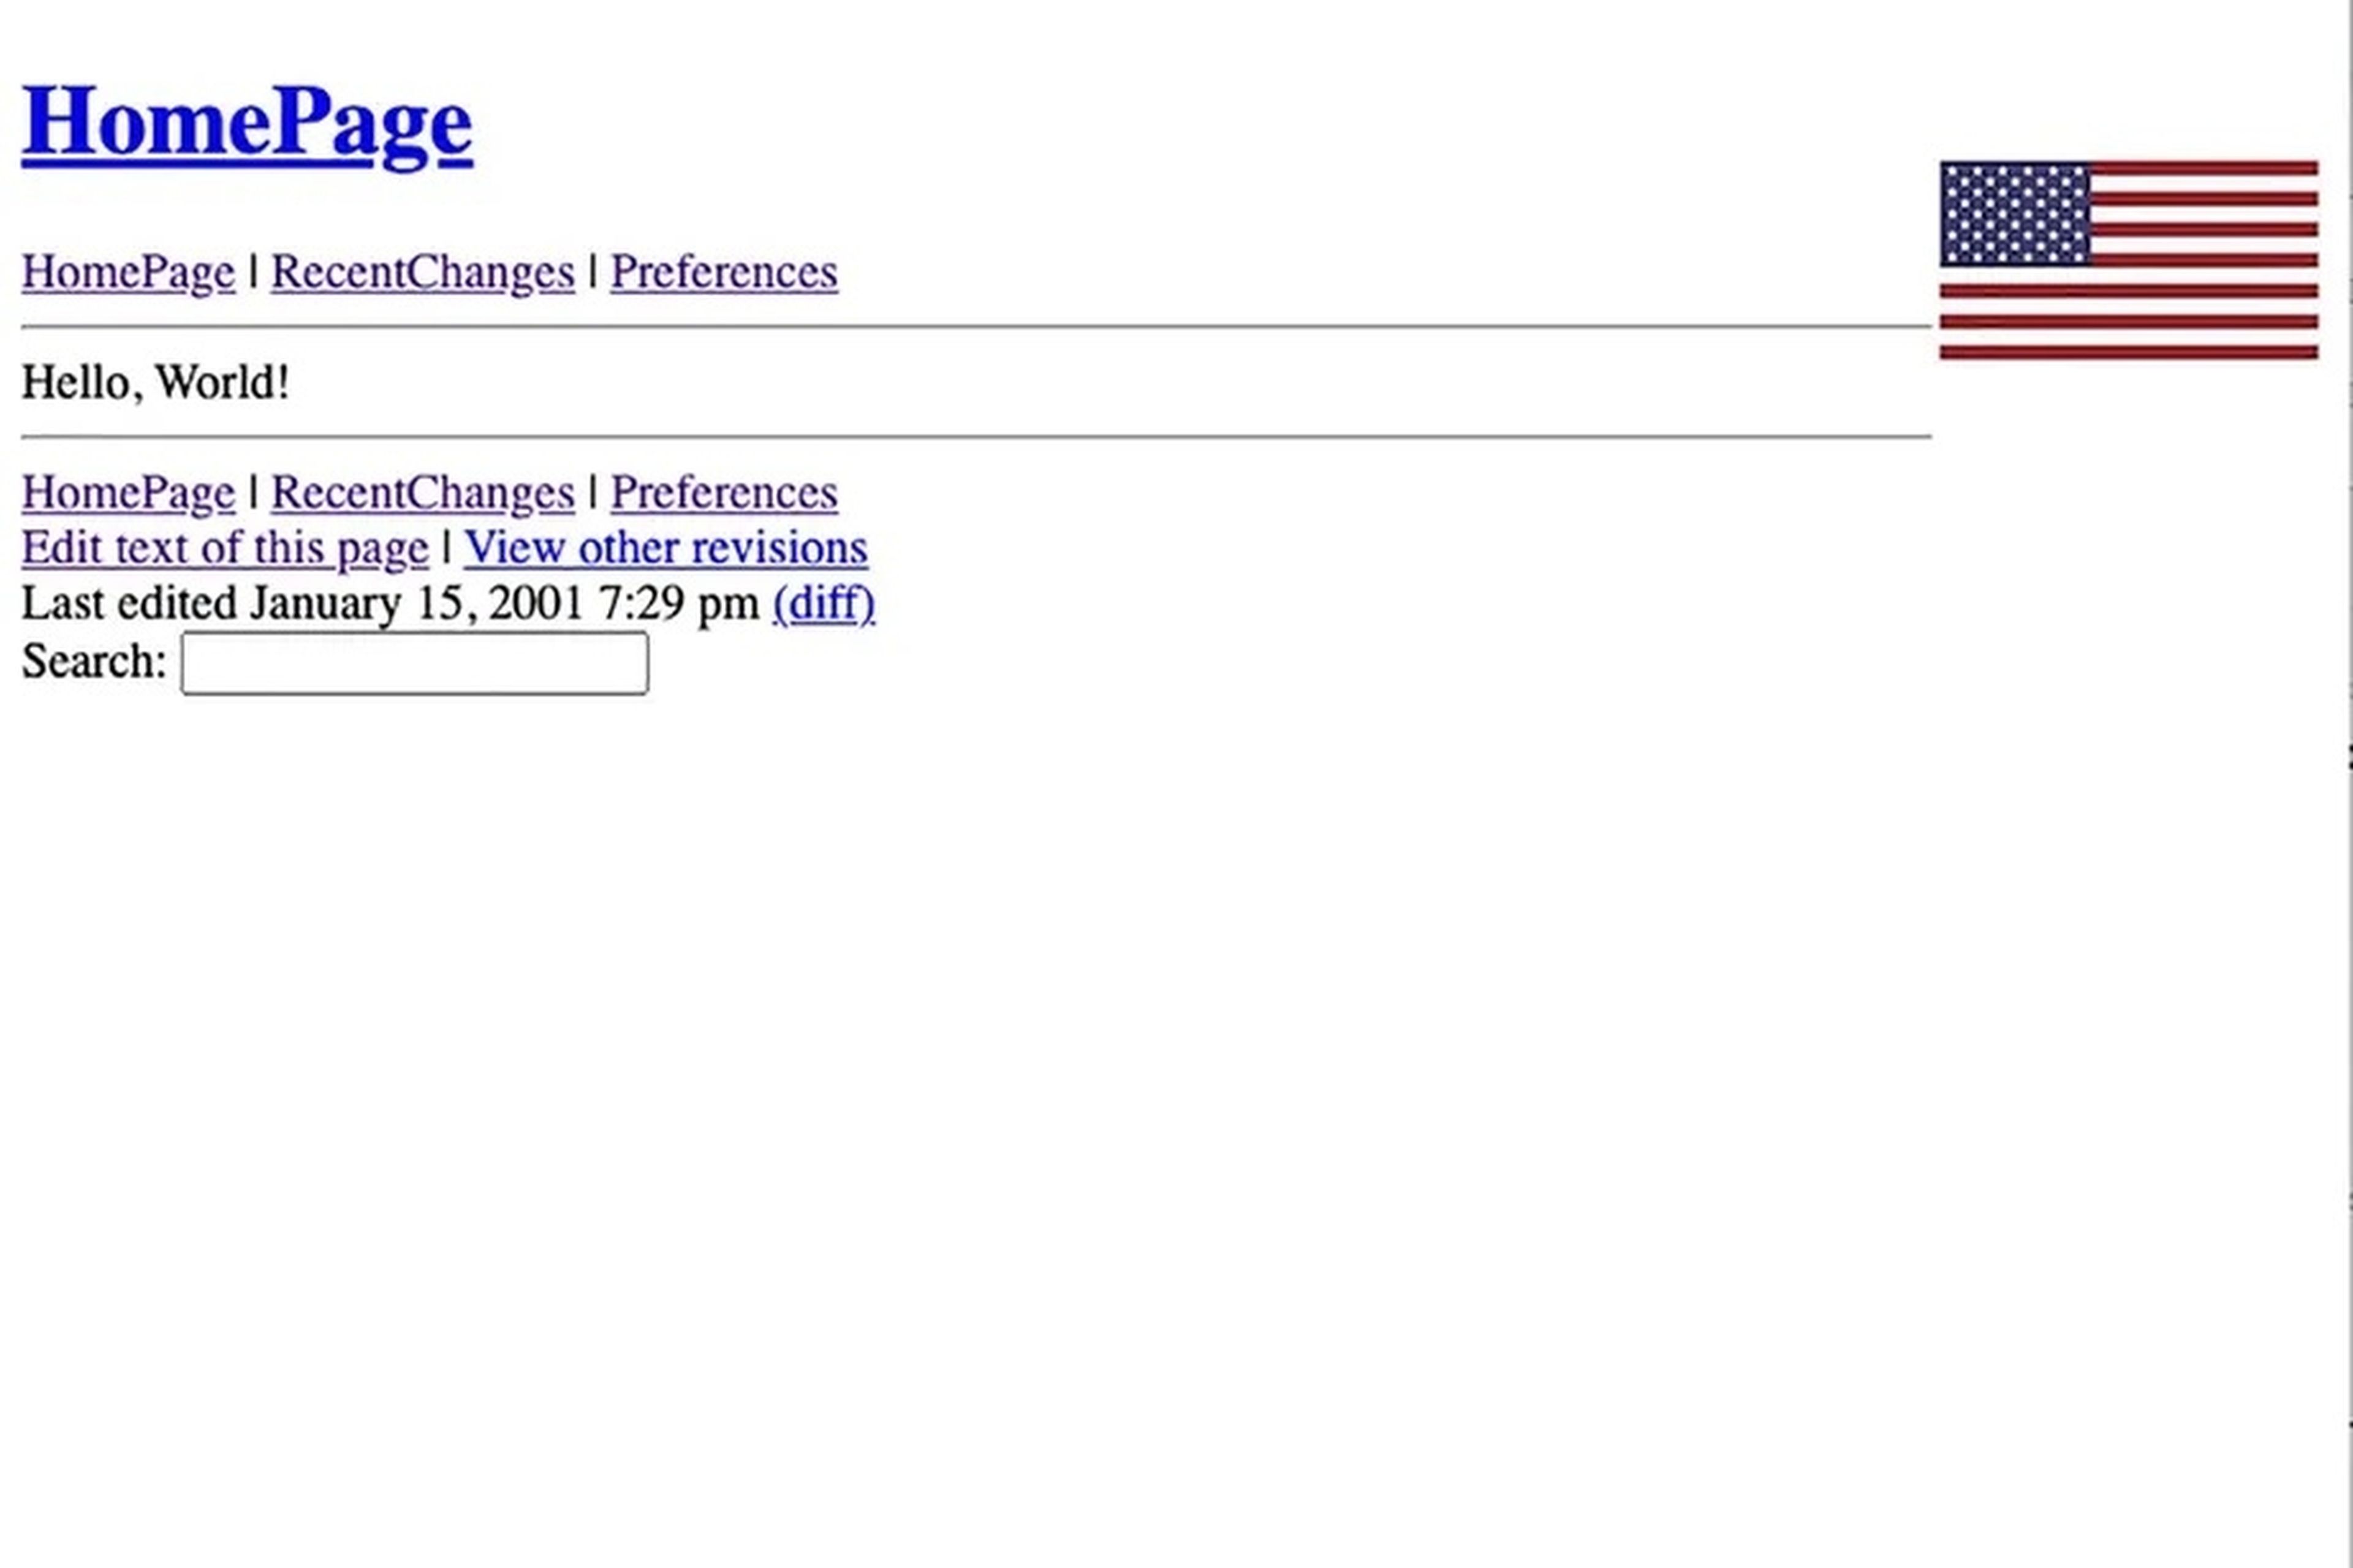The height and width of the screenshot is (1568, 2353).
Task: Open HomePage from footer navigation
Action: pyautogui.click(x=127, y=492)
